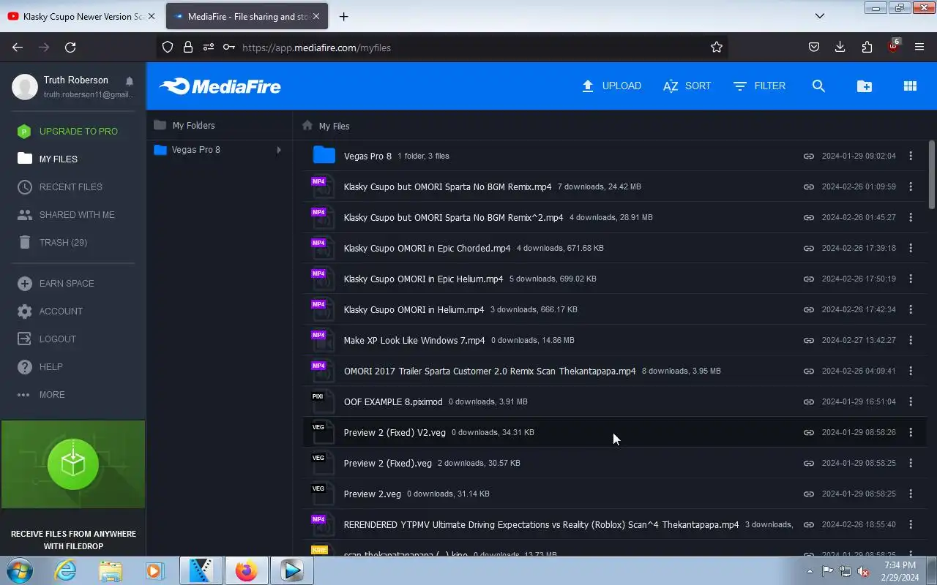937x585 pixels.
Task: Open HELP in the sidebar
Action: 40,366
